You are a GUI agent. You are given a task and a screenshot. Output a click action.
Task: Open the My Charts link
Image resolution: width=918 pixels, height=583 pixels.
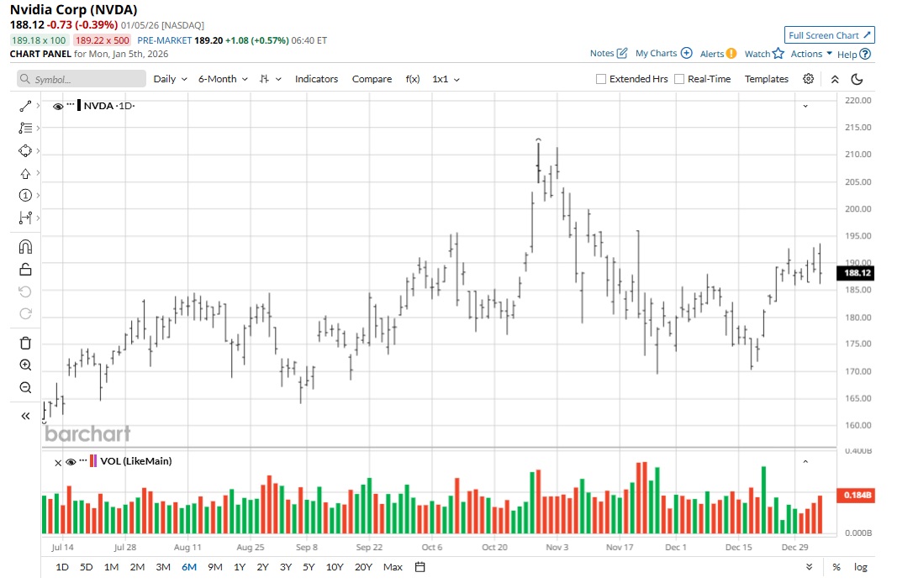coord(656,53)
